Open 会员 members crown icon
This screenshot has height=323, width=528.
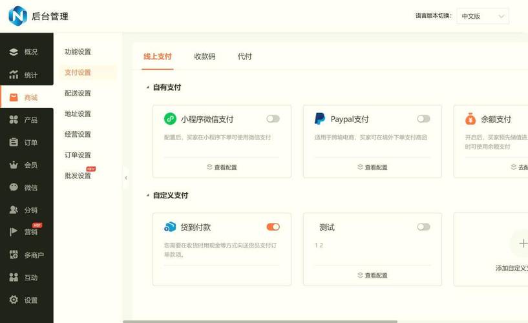pos(14,165)
